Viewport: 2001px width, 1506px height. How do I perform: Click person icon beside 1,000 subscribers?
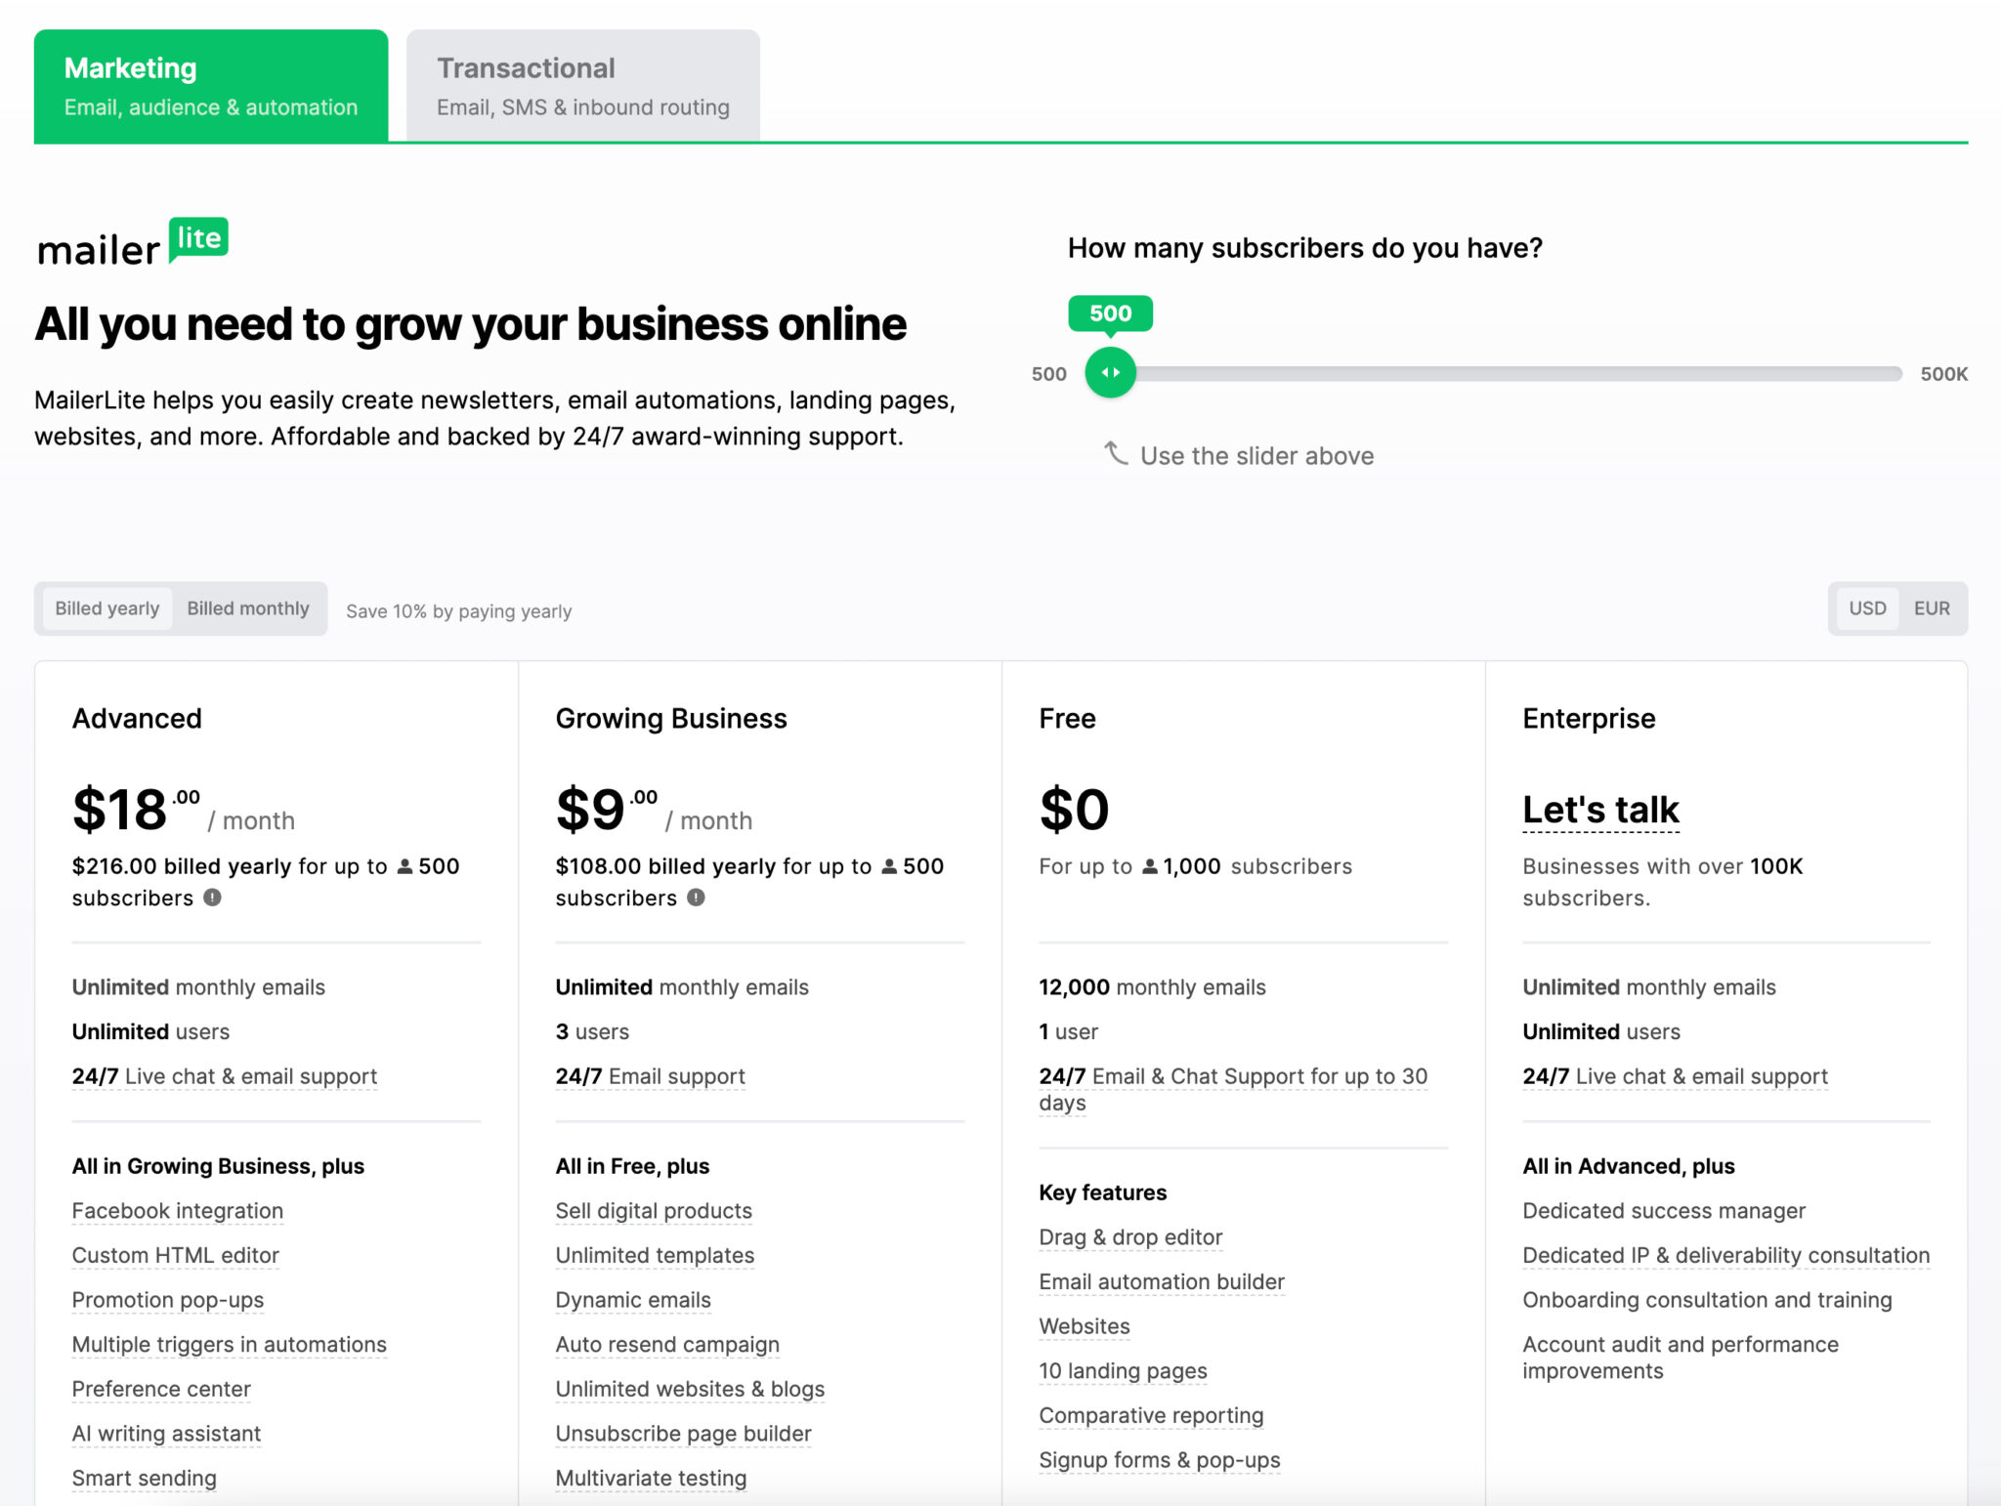(1150, 866)
